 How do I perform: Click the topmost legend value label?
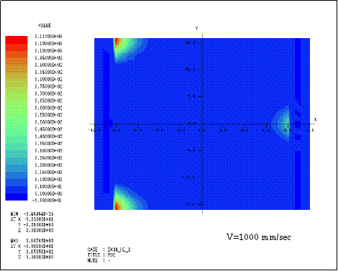(49, 37)
